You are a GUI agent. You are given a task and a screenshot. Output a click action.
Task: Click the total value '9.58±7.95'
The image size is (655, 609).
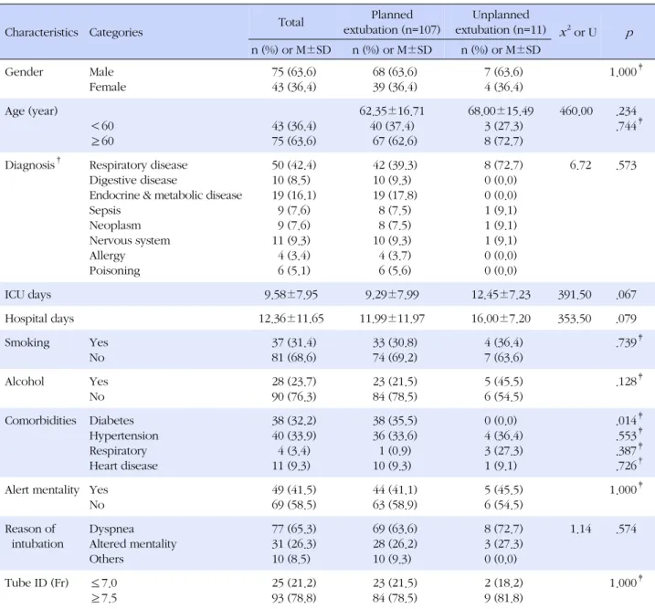[x=291, y=295]
